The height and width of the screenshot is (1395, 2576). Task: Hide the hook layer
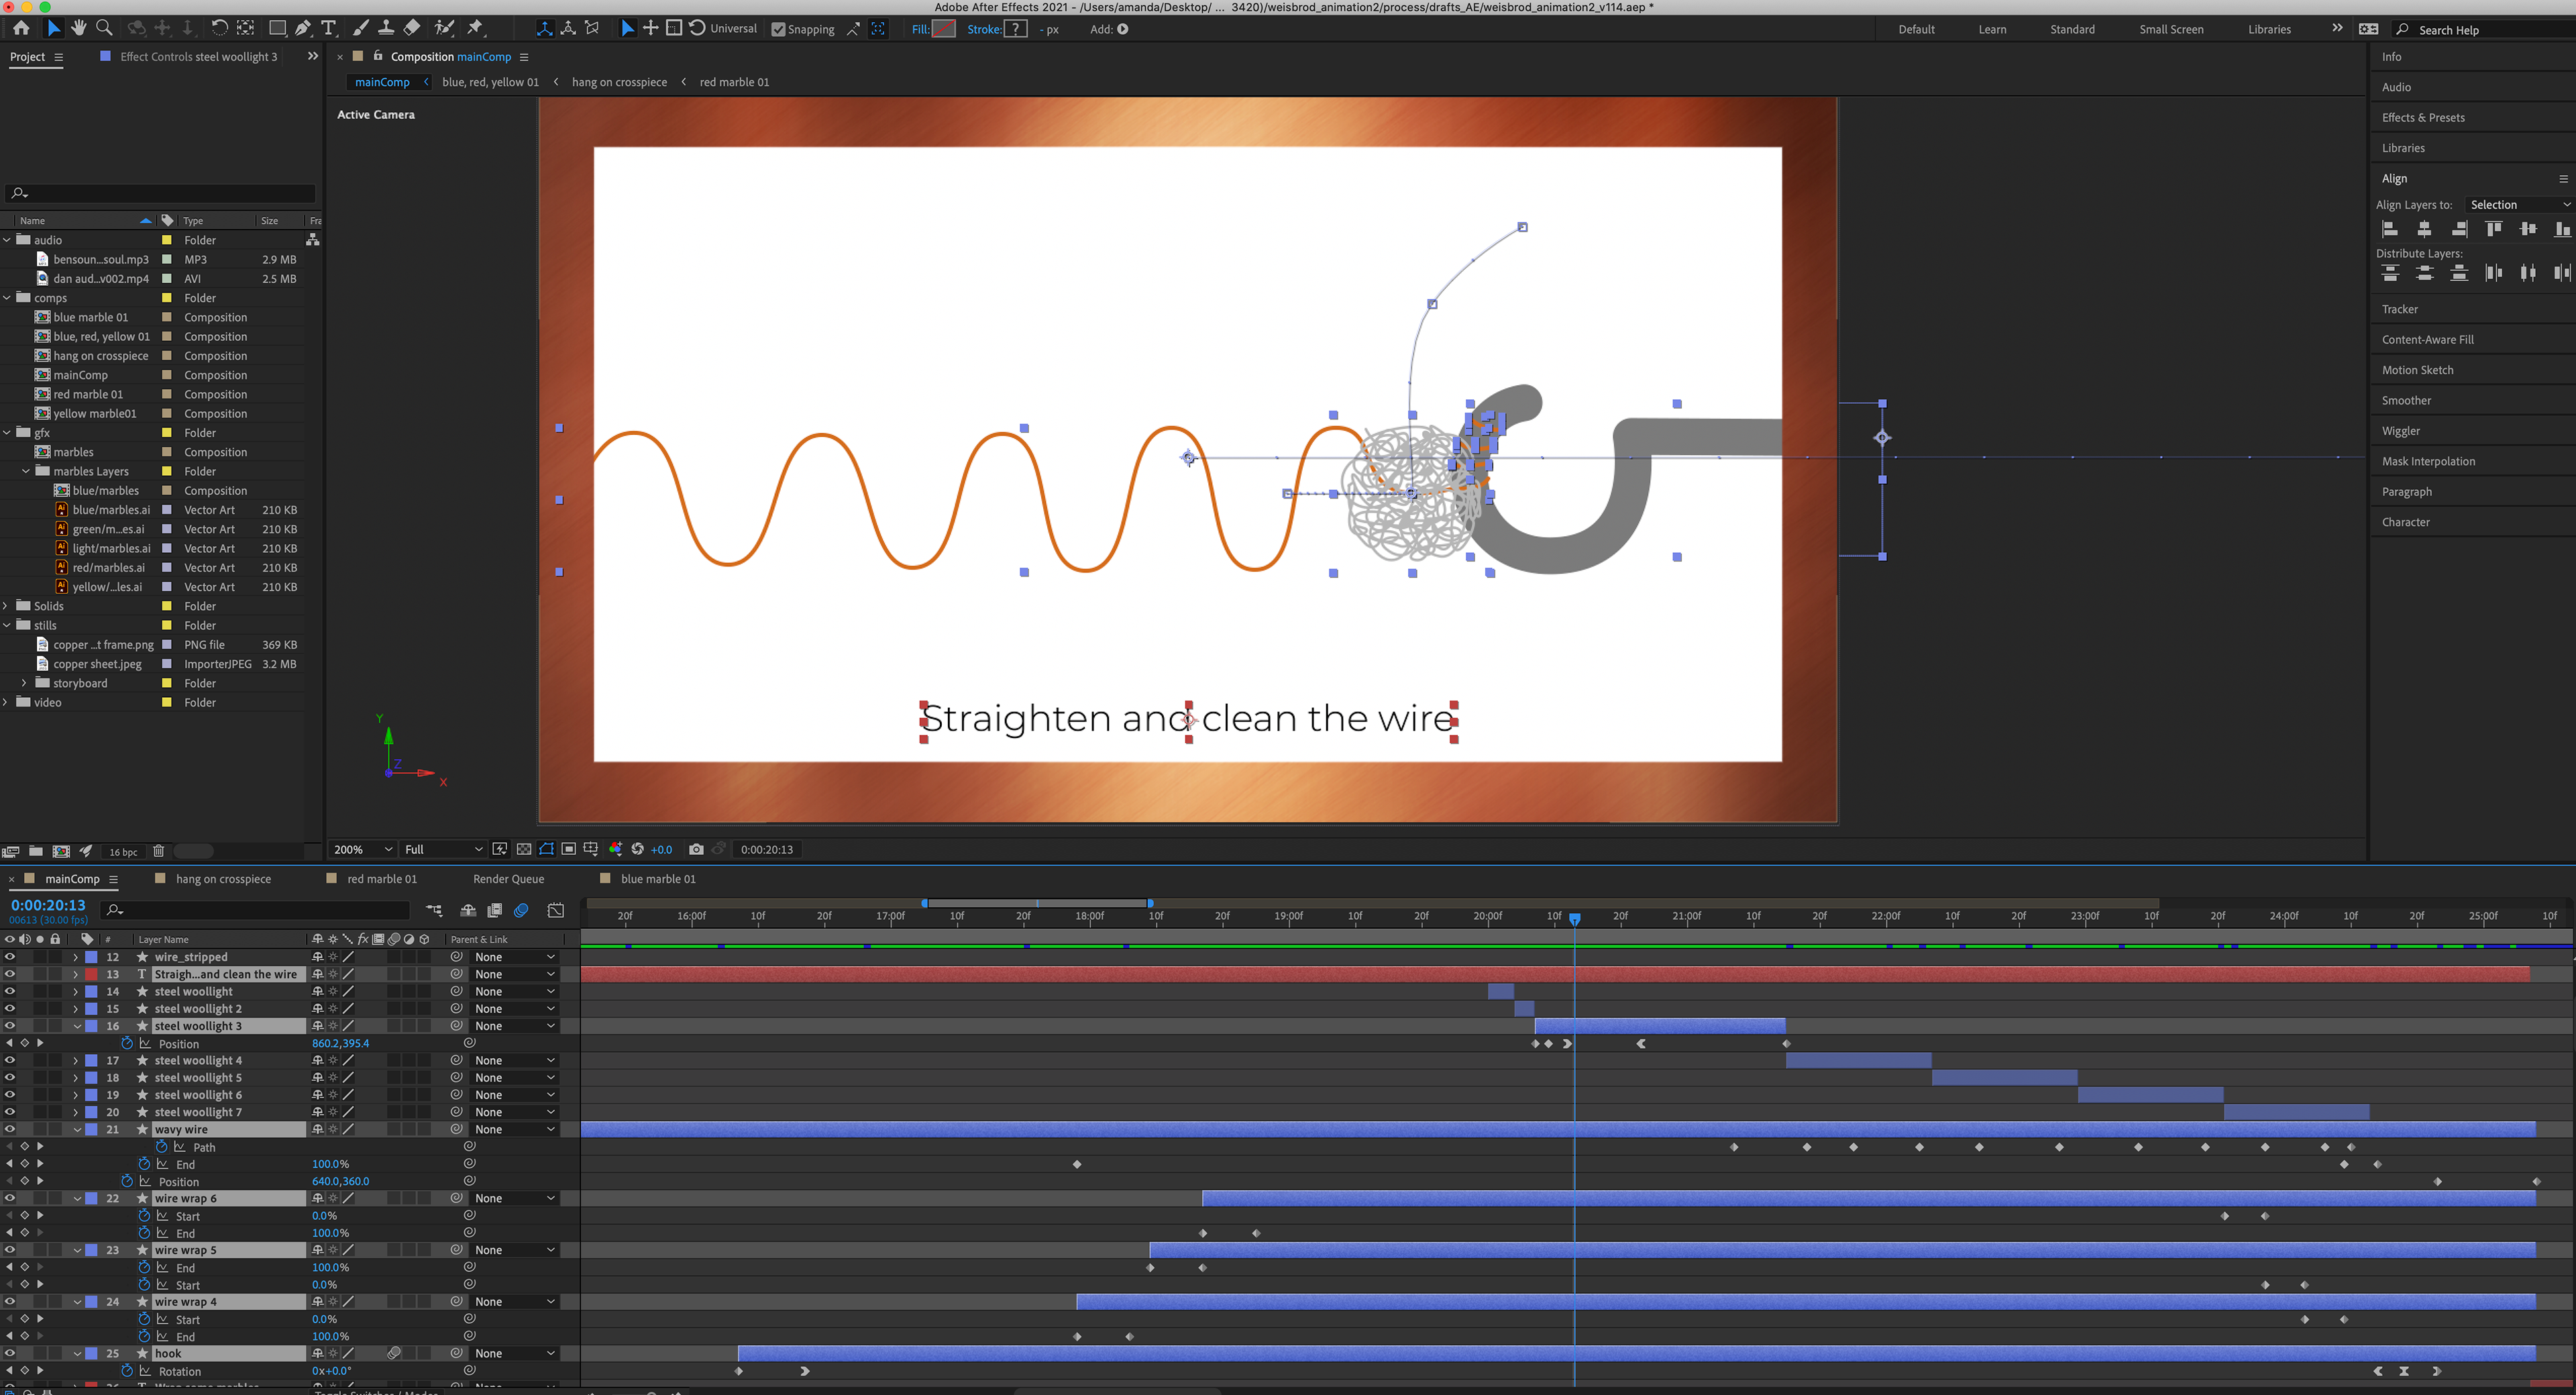pos(10,1353)
